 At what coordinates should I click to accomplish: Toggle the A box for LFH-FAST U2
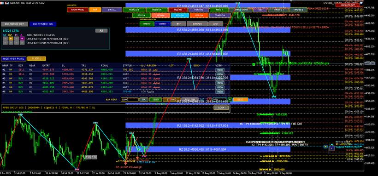coord(22,43)
